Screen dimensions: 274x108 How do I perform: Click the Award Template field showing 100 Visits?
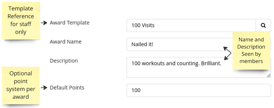(x=191, y=25)
